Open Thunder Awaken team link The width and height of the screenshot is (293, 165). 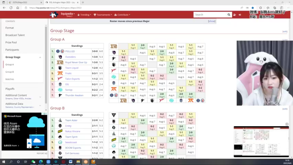[74, 95]
